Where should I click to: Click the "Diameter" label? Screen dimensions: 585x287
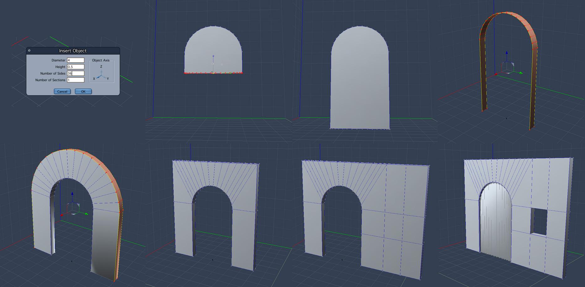coord(58,60)
